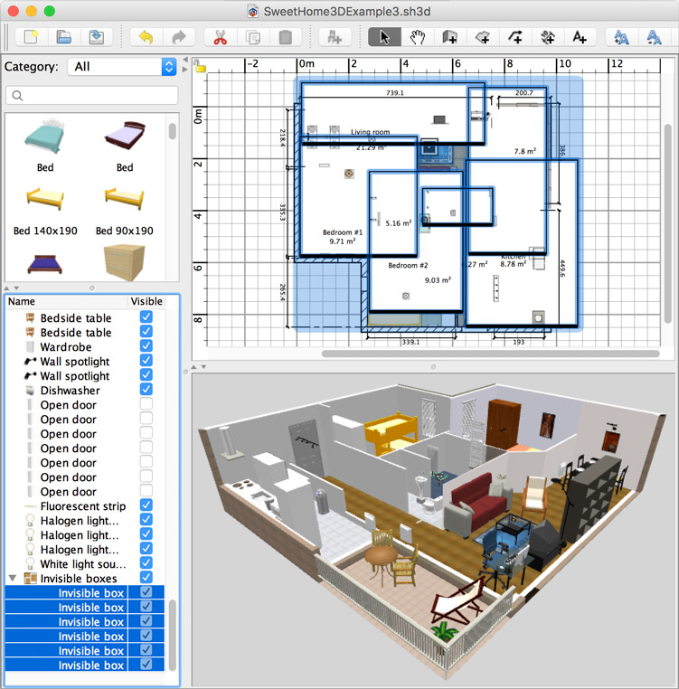Hide the Dishwasher via its checkbox
The width and height of the screenshot is (679, 689).
(x=146, y=391)
